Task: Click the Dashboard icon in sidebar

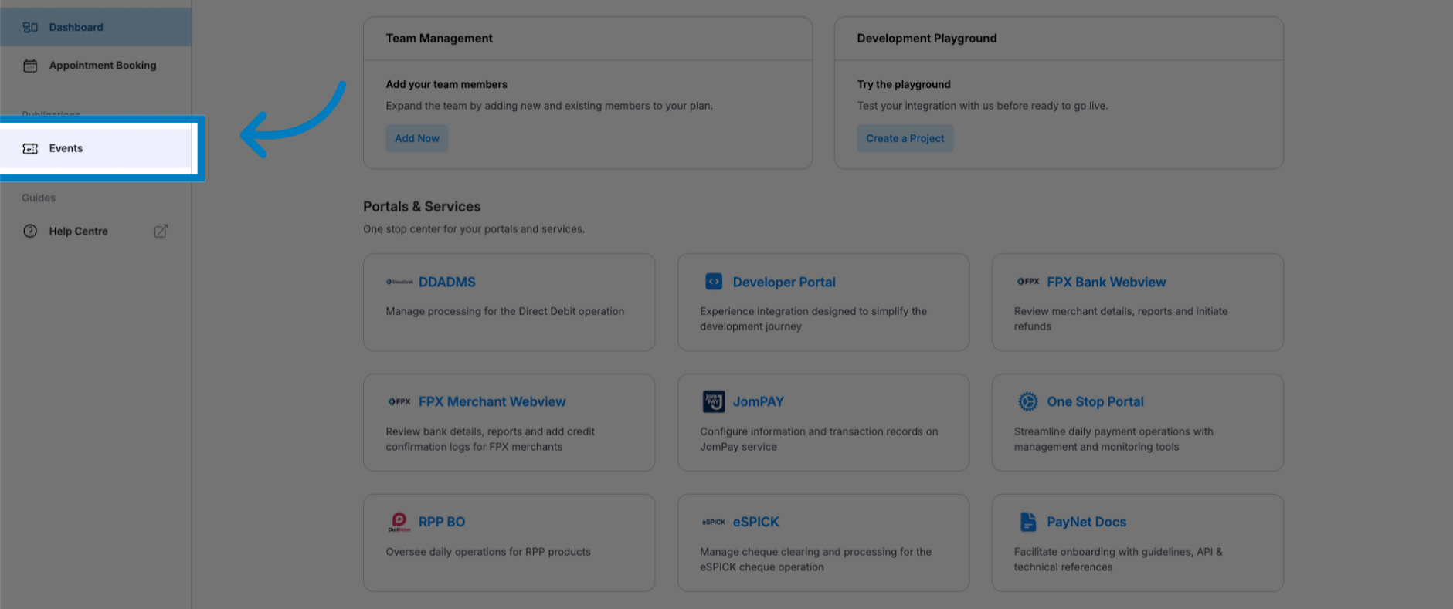Action: coord(30,27)
